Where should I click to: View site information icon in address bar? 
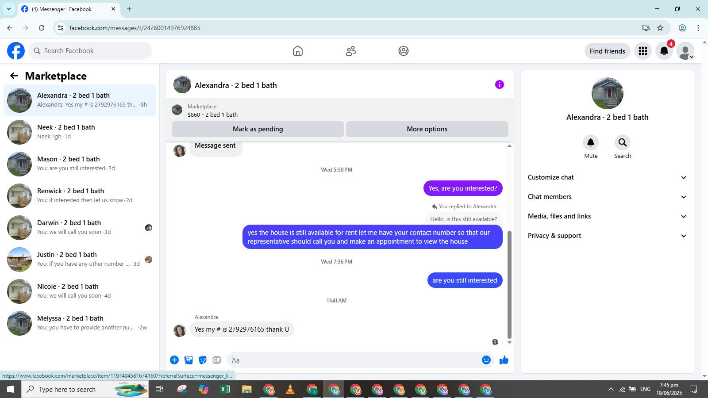click(x=61, y=28)
